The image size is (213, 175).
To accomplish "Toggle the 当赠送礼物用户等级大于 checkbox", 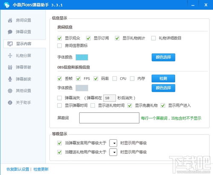I will 60,152.
